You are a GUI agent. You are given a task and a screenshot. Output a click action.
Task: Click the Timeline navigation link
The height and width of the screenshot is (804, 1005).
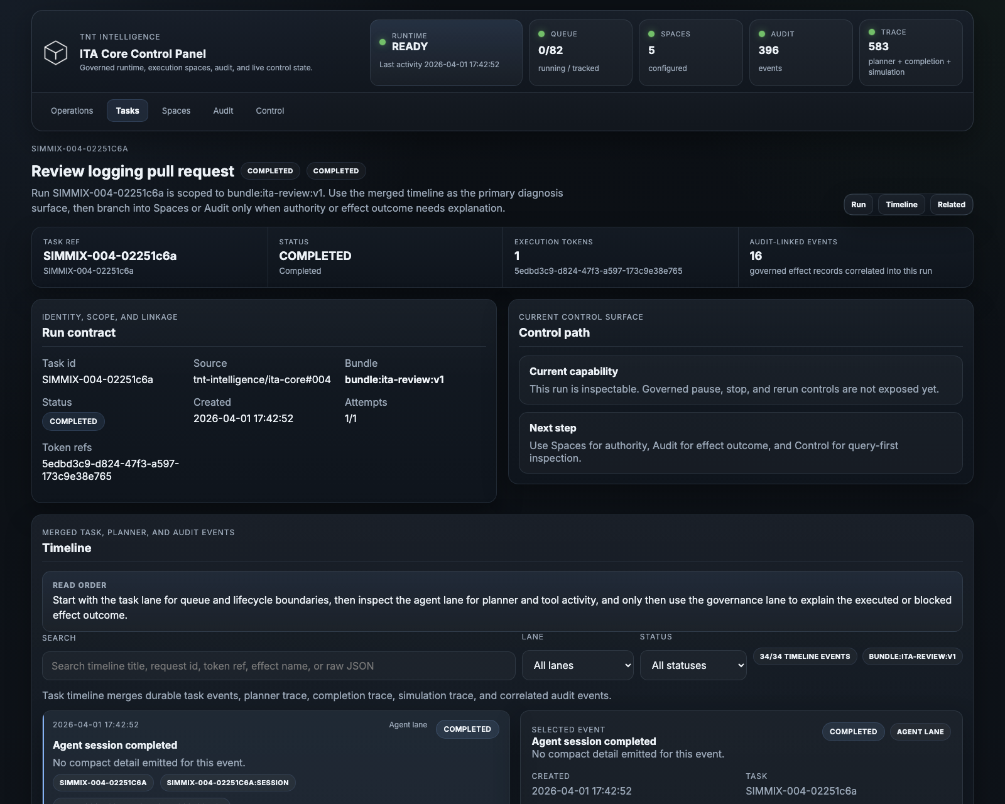[x=901, y=204]
